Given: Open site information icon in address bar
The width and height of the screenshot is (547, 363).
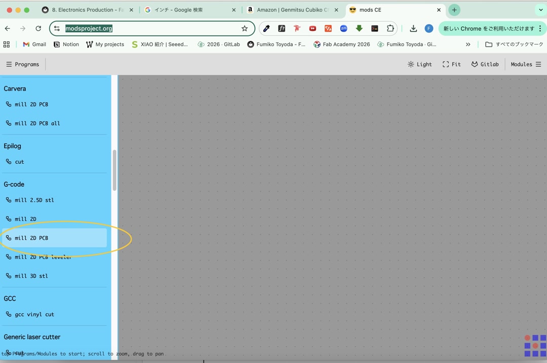Looking at the screenshot, I should 57,28.
